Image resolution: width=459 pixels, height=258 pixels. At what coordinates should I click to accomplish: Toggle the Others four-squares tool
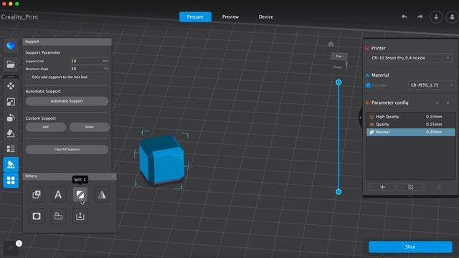click(11, 181)
